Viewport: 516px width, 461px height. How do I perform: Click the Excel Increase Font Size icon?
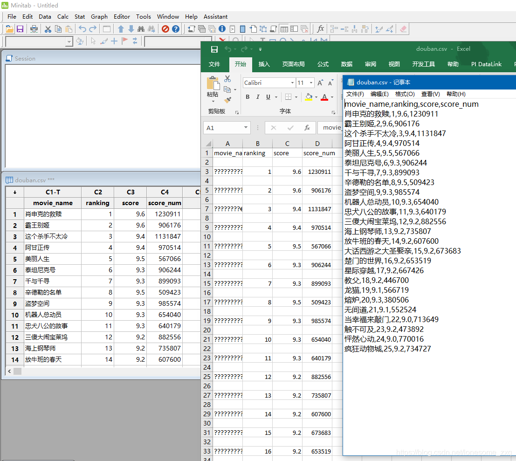(x=320, y=83)
